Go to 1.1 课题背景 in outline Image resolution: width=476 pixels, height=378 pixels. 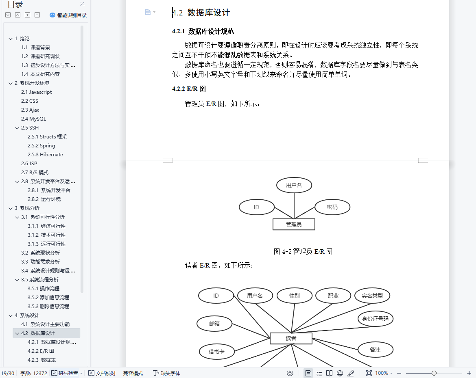tap(35, 47)
